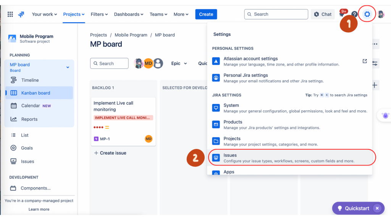Open the Issues settings entry

(x=289, y=158)
